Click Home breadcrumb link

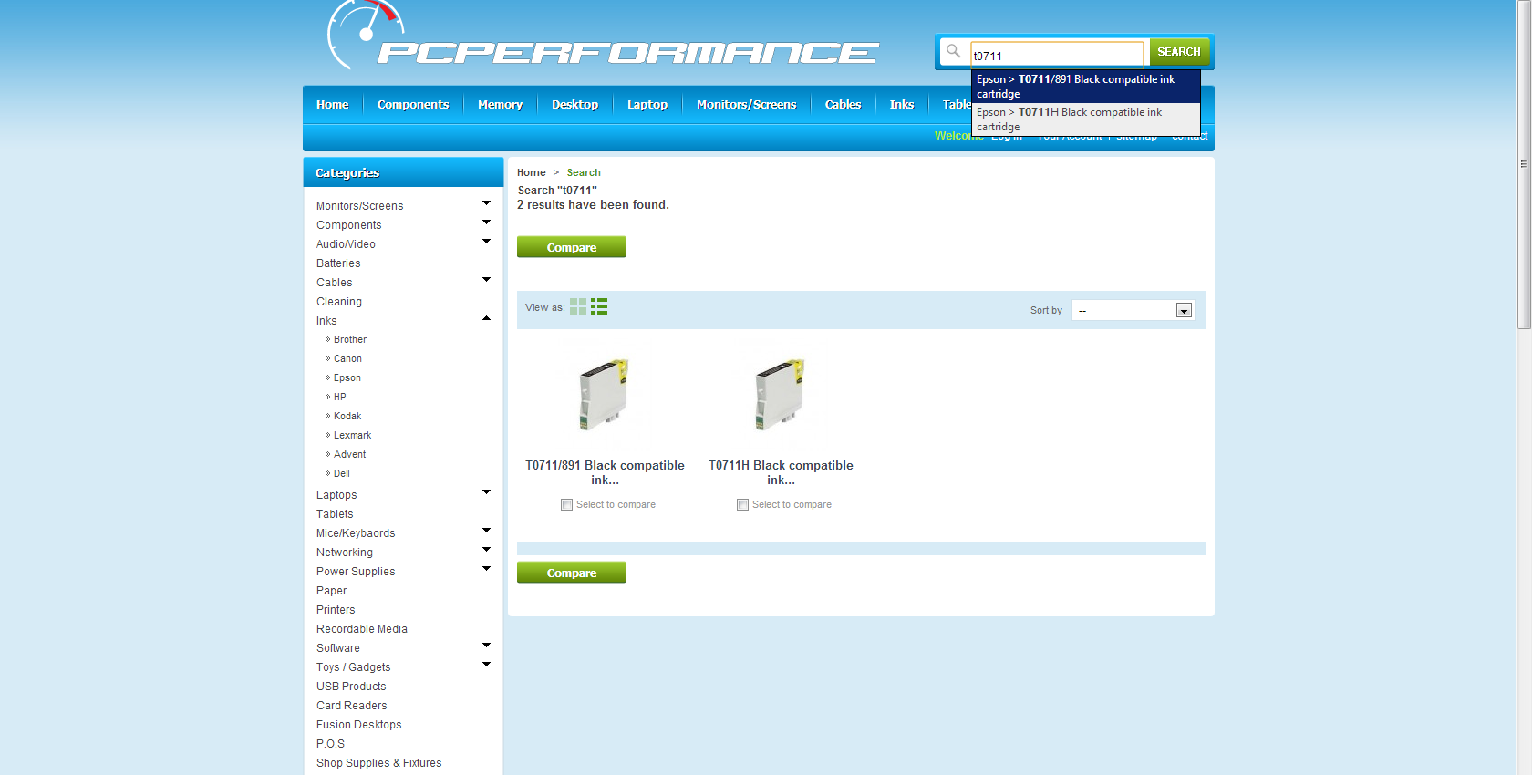532,172
